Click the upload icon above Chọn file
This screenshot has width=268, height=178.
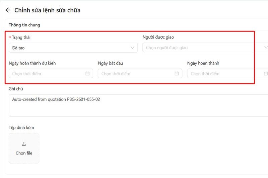(x=24, y=144)
